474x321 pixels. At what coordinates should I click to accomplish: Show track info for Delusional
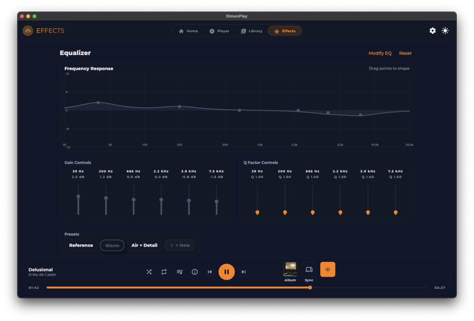coord(194,272)
